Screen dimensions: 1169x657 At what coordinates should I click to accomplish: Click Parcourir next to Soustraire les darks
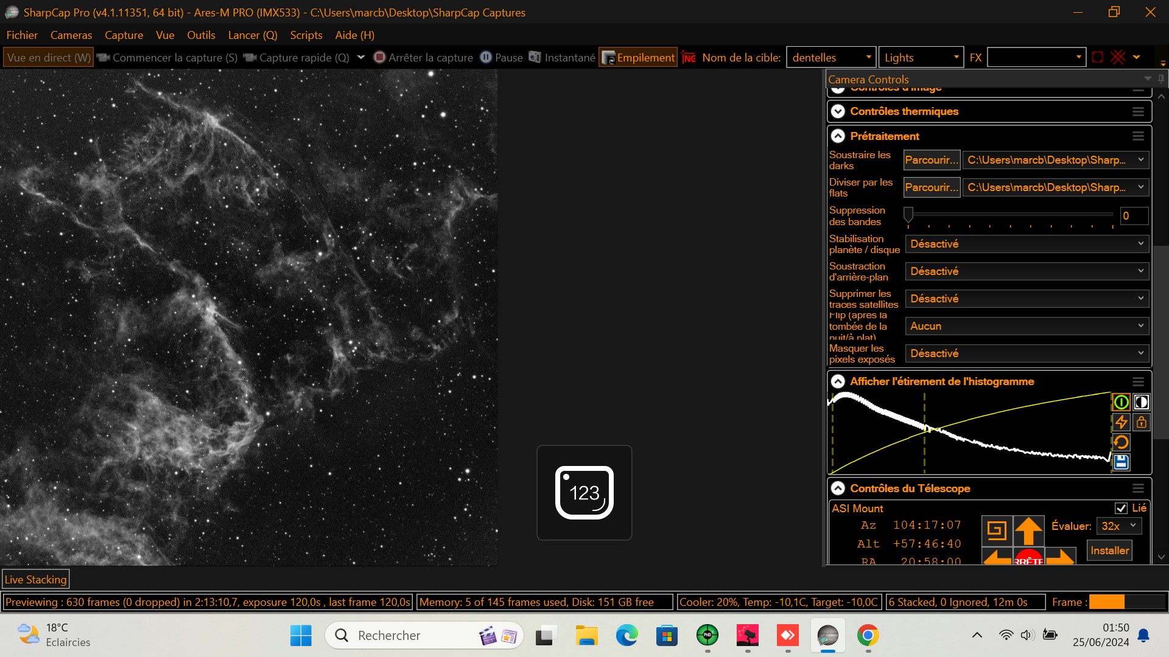(x=931, y=160)
